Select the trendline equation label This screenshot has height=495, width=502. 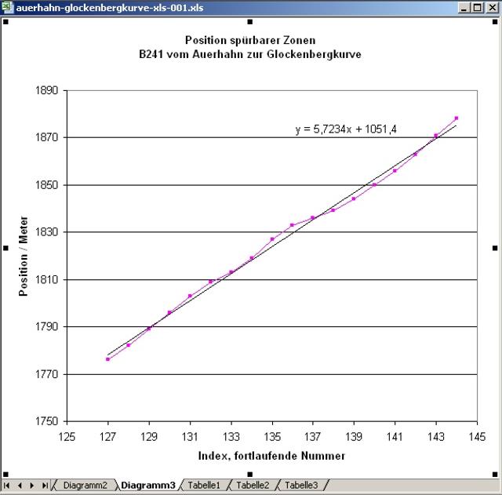345,129
